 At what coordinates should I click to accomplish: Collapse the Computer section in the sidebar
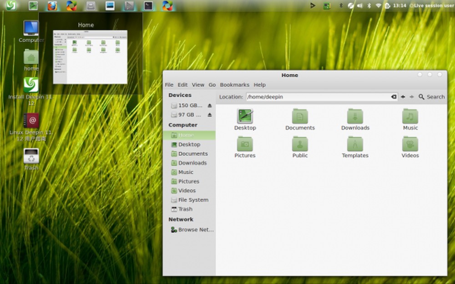[182, 124]
